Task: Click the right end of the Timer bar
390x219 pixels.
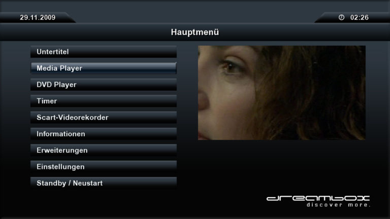Action: click(x=172, y=101)
